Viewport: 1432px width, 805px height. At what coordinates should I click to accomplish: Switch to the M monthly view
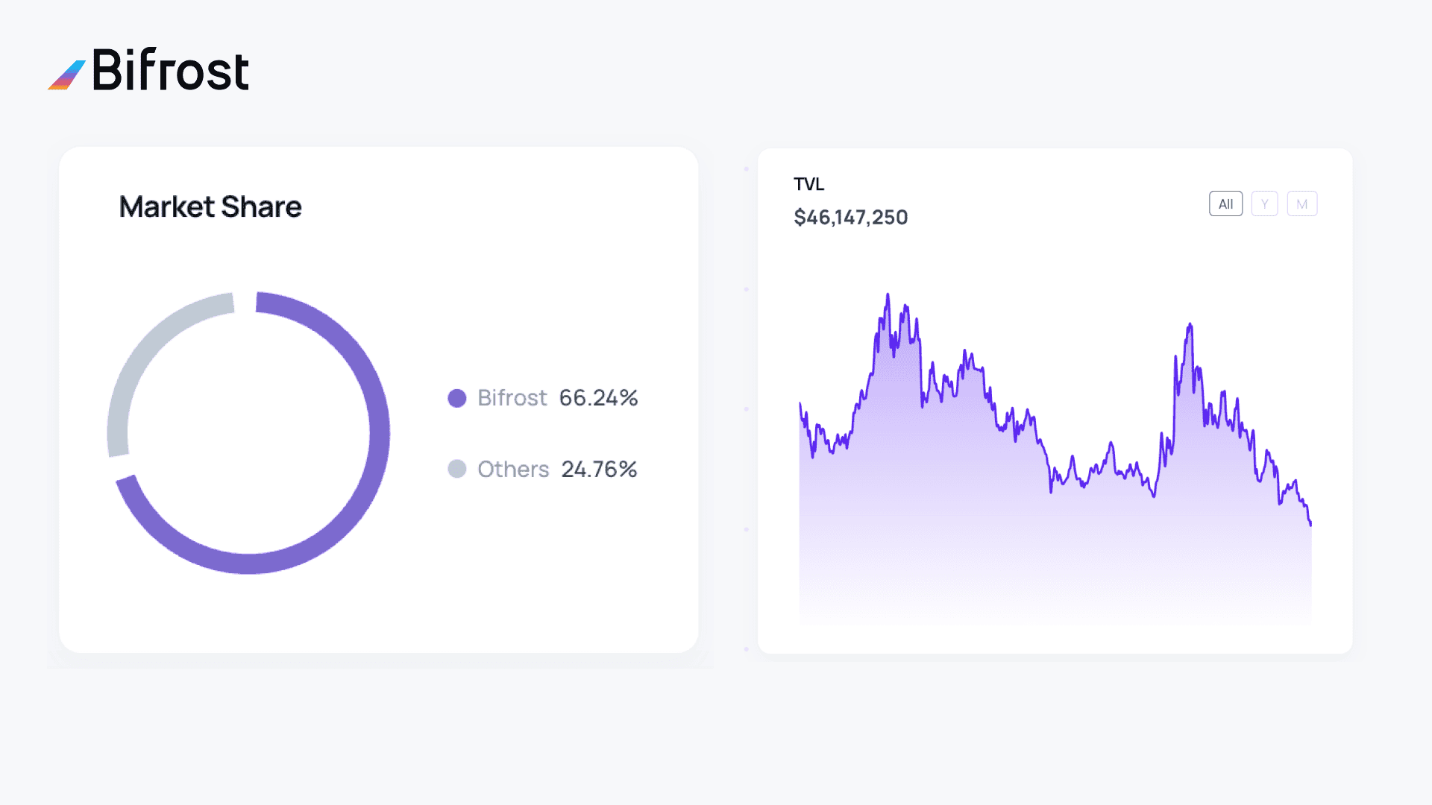pyautogui.click(x=1302, y=203)
